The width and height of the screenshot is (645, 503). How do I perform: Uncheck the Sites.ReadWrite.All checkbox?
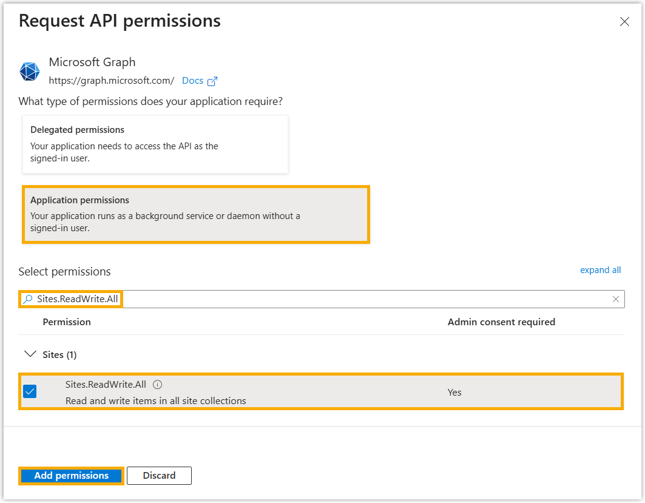pyautogui.click(x=30, y=391)
